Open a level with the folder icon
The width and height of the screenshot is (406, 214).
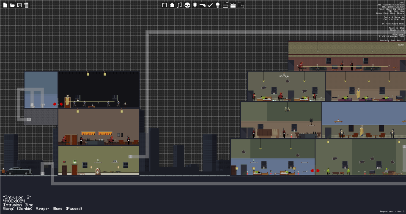(12, 5)
